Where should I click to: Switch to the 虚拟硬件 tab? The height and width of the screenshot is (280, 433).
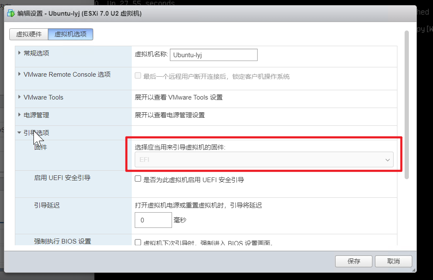pyautogui.click(x=29, y=34)
